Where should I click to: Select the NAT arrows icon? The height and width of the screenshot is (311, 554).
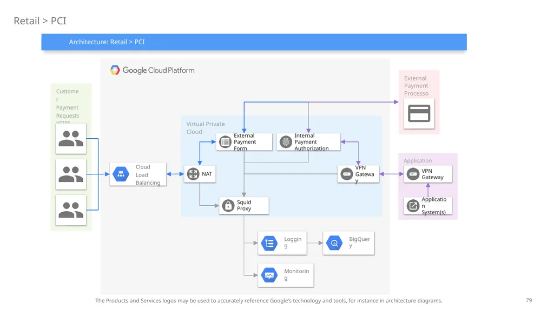193,174
